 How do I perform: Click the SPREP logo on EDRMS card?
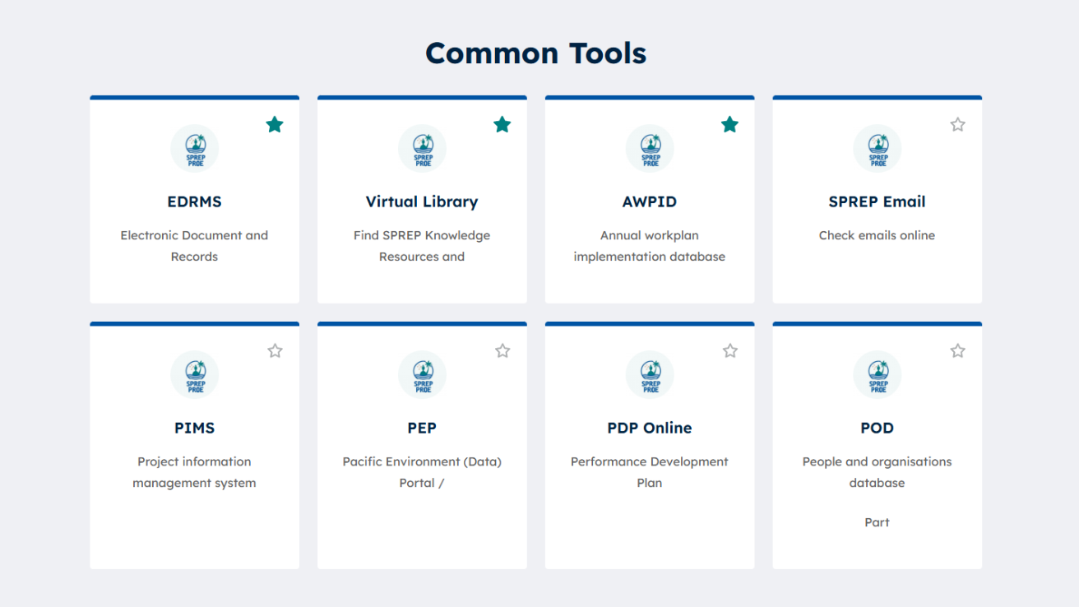[x=195, y=149]
